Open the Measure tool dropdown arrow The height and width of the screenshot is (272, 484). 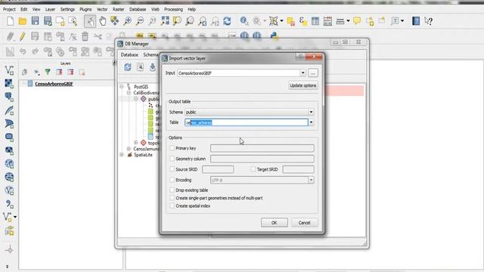pos(348,21)
